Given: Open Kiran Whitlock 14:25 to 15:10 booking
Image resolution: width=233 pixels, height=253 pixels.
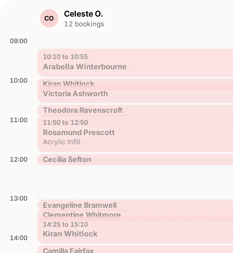Looking at the screenshot, I should [x=135, y=230].
